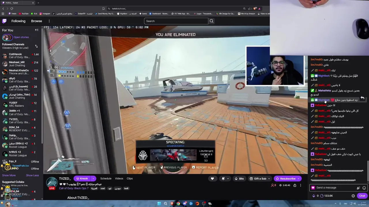Open the notification bell settings
This screenshot has width=369, height=207.
[x=223, y=179]
